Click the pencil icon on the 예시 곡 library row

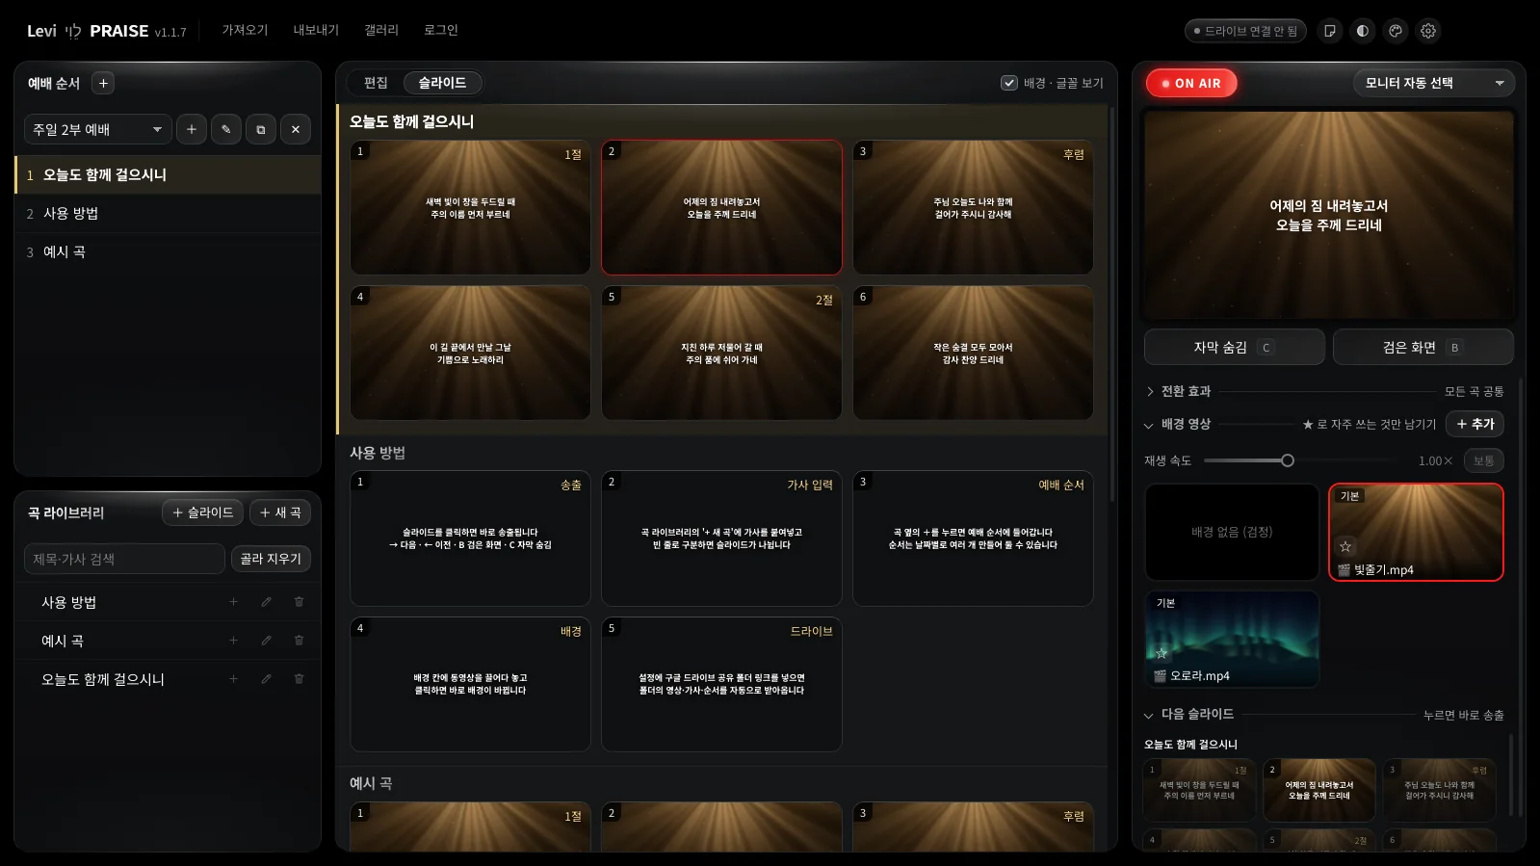pos(266,641)
